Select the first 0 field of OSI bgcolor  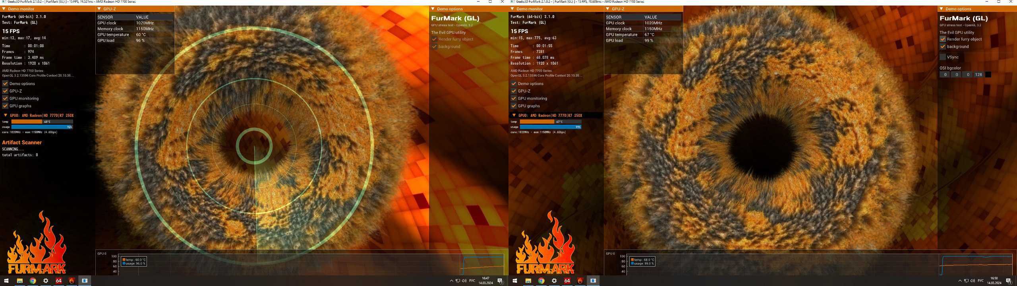tap(945, 75)
